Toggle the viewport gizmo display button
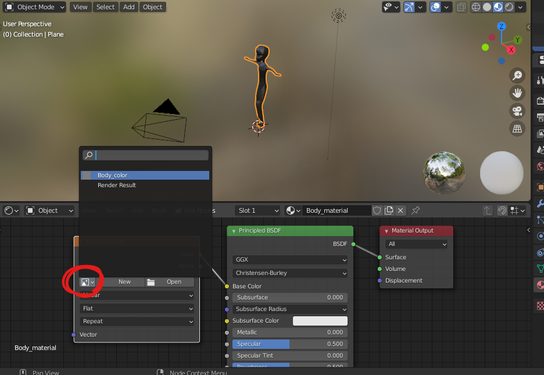Screen dimensions: 544x375 pos(409,7)
